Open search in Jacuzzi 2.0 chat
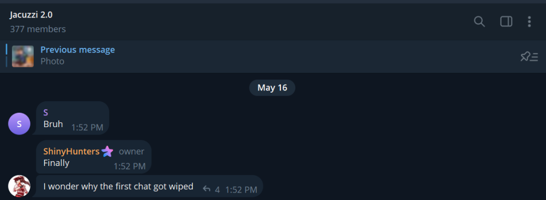The width and height of the screenshot is (546, 200). tap(479, 21)
